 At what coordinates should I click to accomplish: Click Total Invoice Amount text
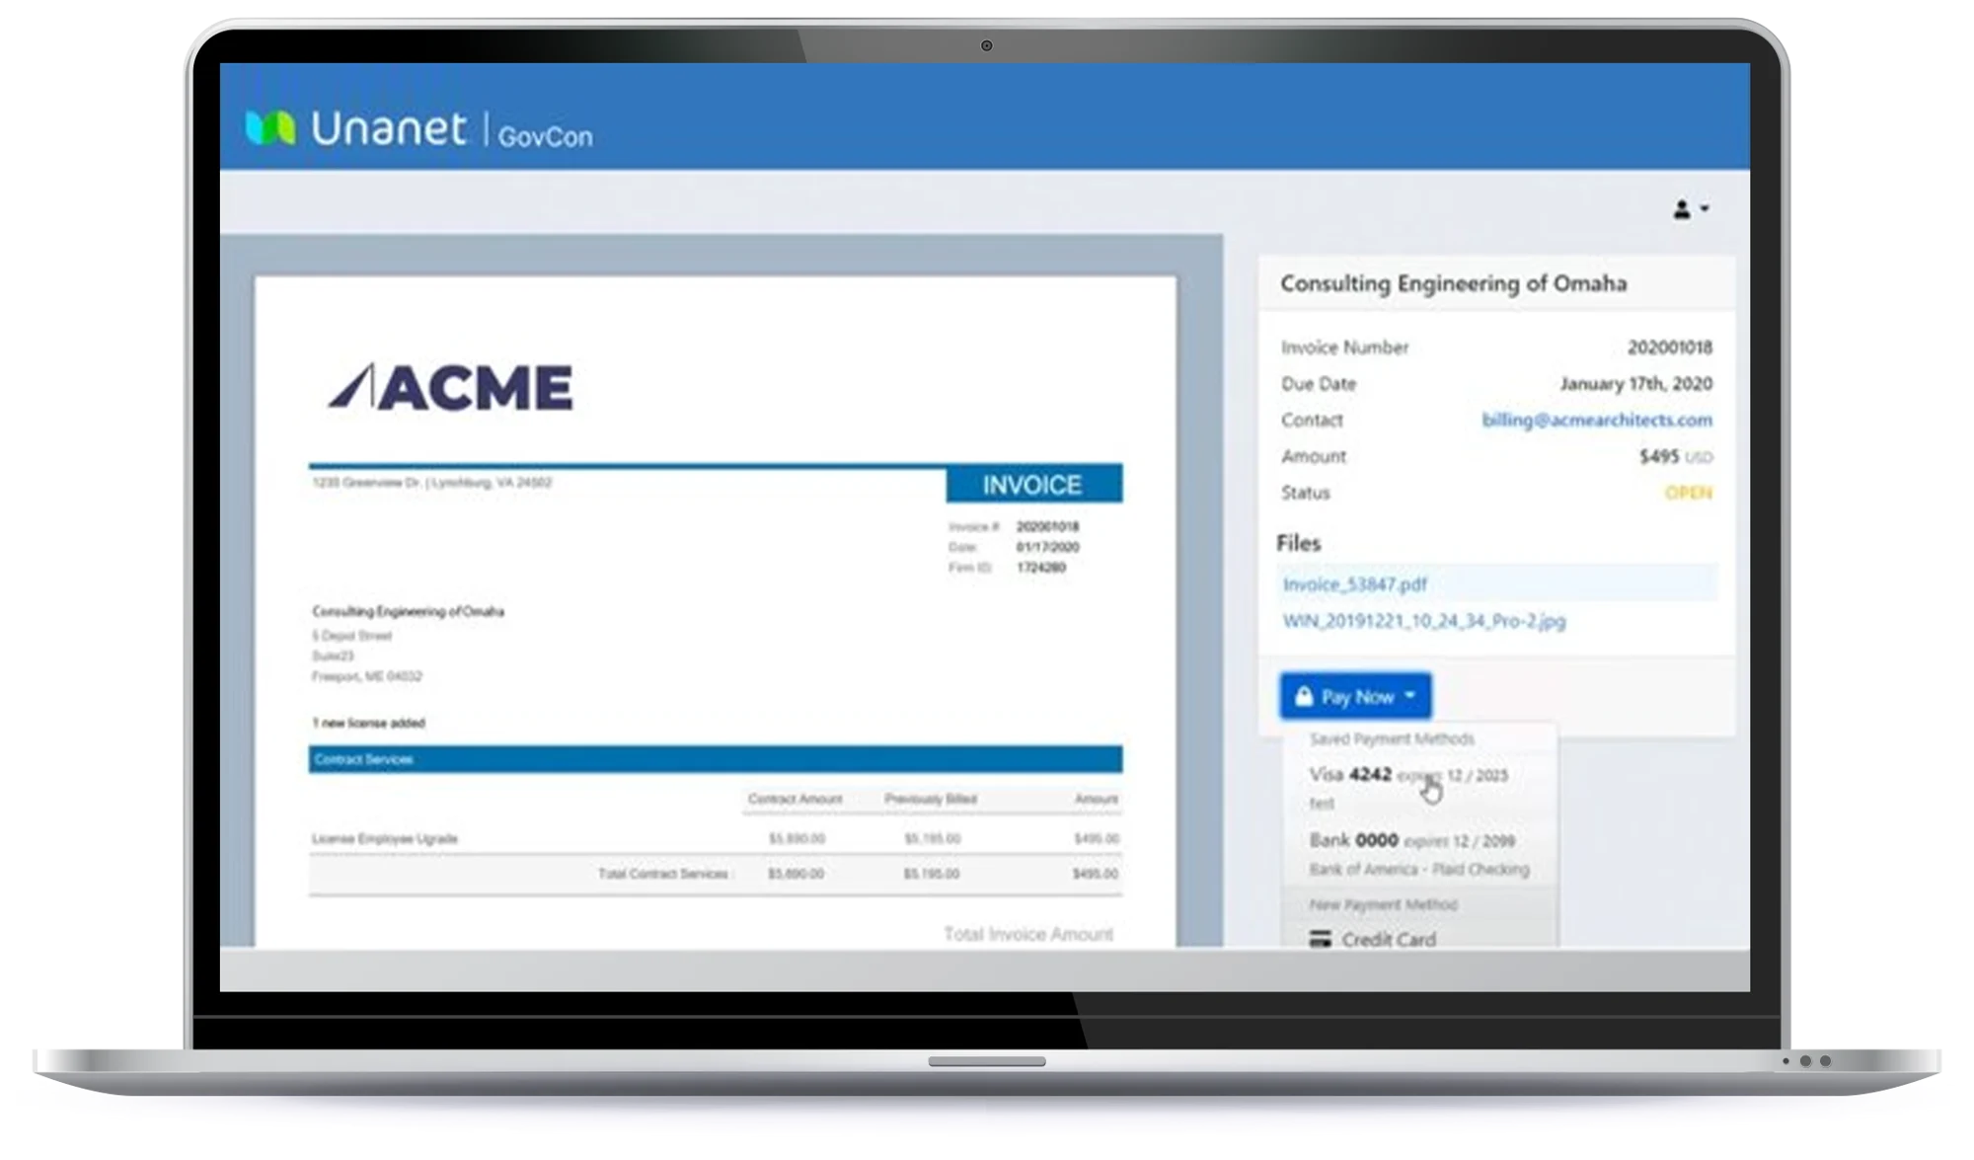(x=1028, y=934)
